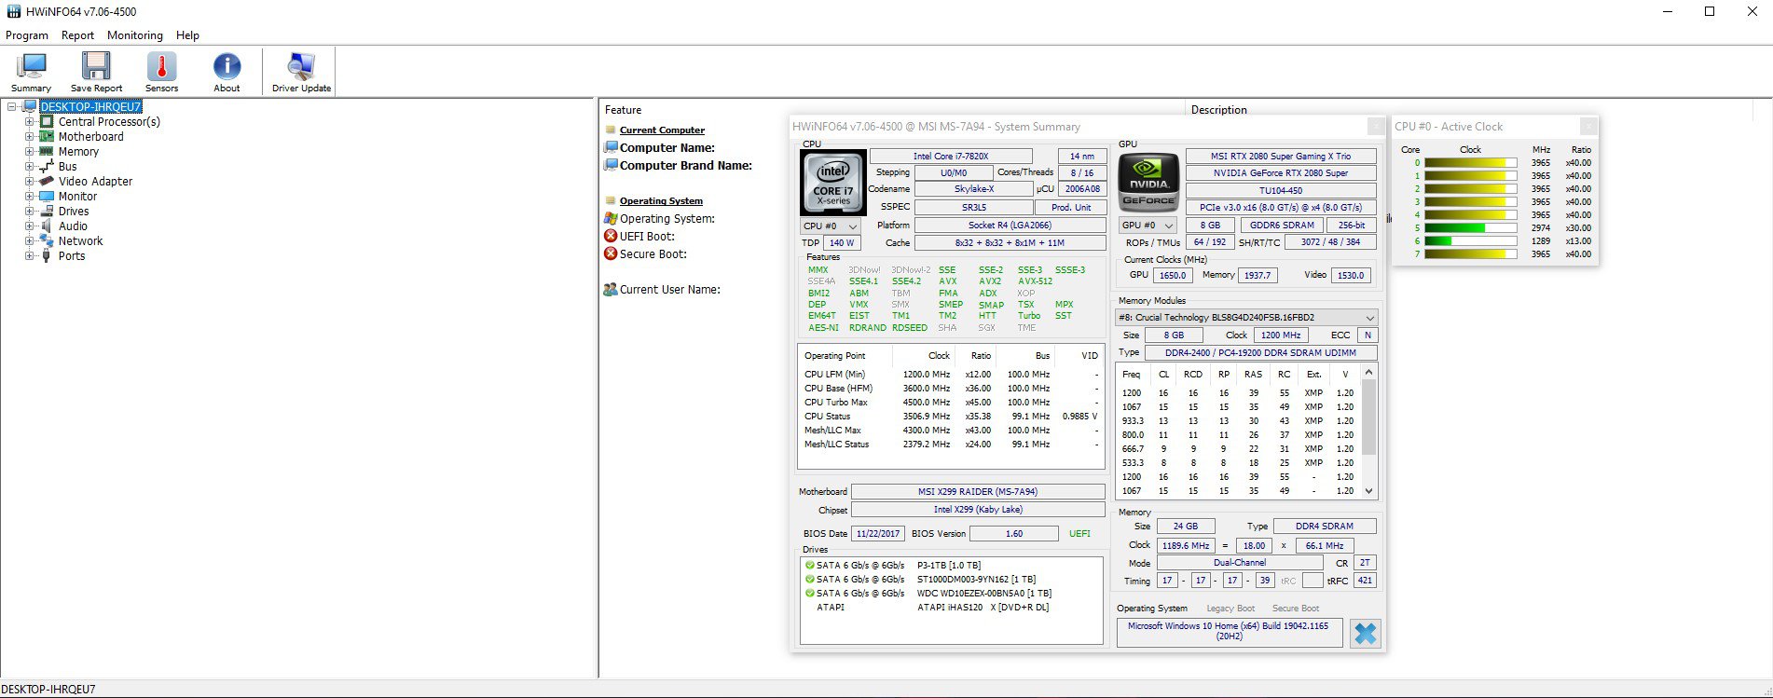Click the Windows flag icon beside Operating System:
1773x698 pixels.
[x=611, y=218]
